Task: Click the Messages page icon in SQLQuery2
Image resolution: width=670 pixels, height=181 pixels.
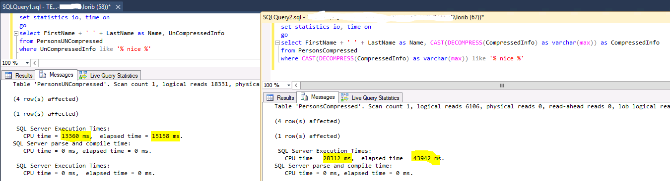Action: [x=304, y=97]
